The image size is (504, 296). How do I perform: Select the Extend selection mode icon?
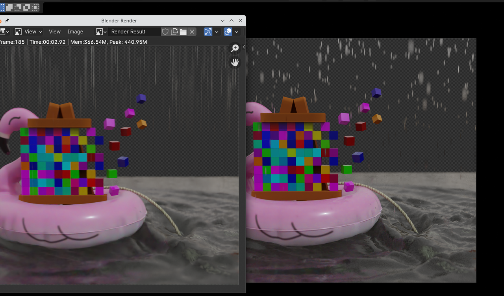tap(9, 7)
